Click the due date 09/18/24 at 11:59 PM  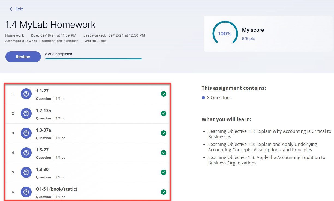tap(53, 35)
